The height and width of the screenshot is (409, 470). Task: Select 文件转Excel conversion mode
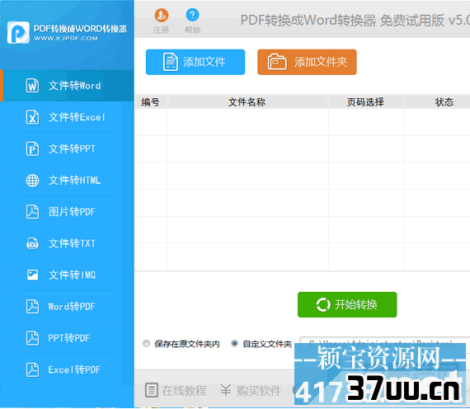tap(67, 117)
